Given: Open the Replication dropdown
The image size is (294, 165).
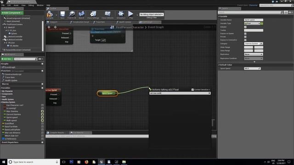Looking at the screenshot, I should point(254,54).
